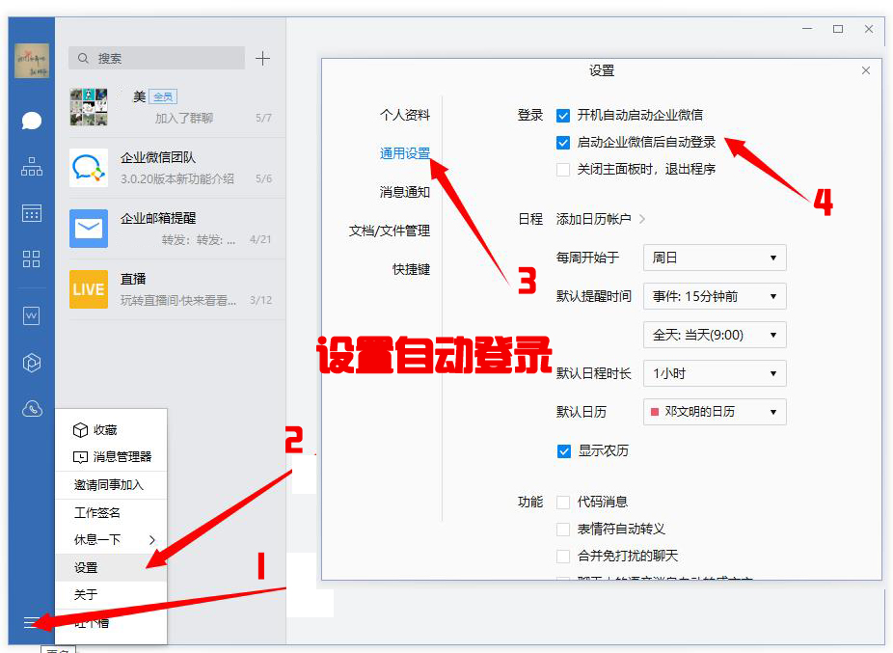Toggle 启动企业微信后自动登录 checkbox
893x653 pixels.
coord(562,143)
